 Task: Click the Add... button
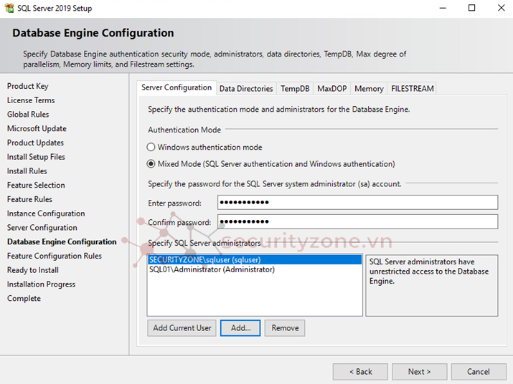pos(240,328)
